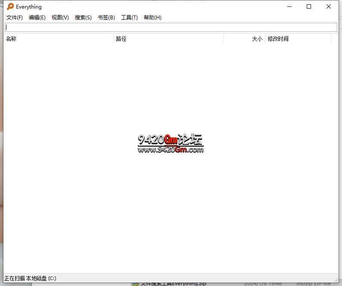Image resolution: width=342 pixels, height=286 pixels.
Task: Open the 工具(T) menu
Action: tap(129, 18)
